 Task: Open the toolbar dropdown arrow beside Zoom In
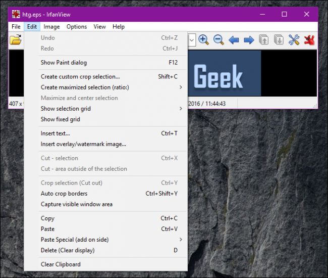tap(192, 40)
